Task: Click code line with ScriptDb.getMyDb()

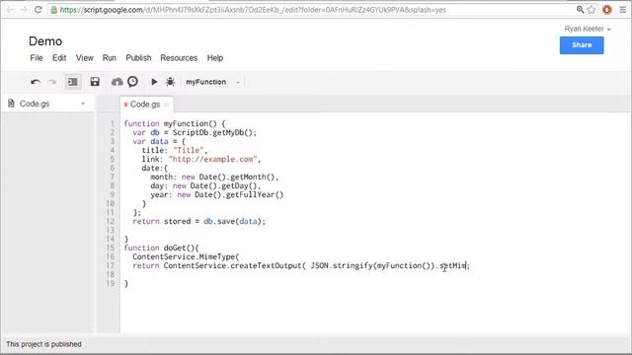Action: pos(195,132)
